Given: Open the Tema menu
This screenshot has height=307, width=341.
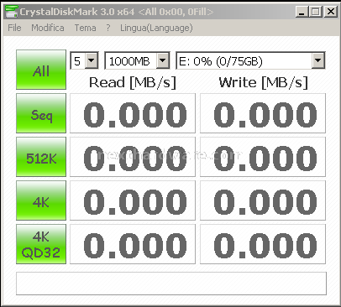Looking at the screenshot, I should 85,28.
